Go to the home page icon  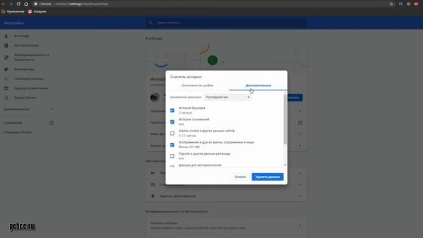(26, 4)
